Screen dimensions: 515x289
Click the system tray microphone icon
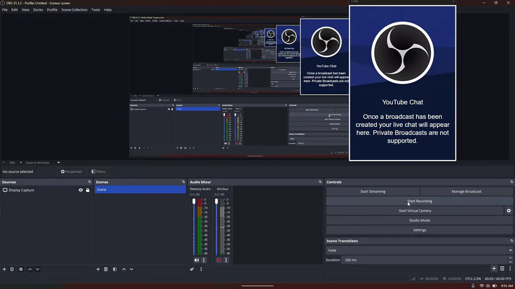click(x=473, y=286)
